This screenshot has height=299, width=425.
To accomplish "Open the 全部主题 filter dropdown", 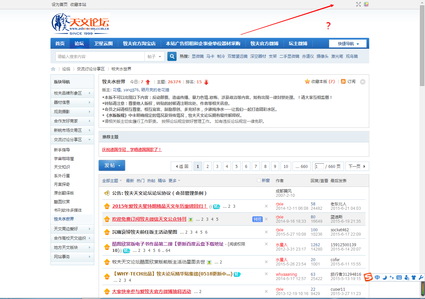I will point(112,181).
